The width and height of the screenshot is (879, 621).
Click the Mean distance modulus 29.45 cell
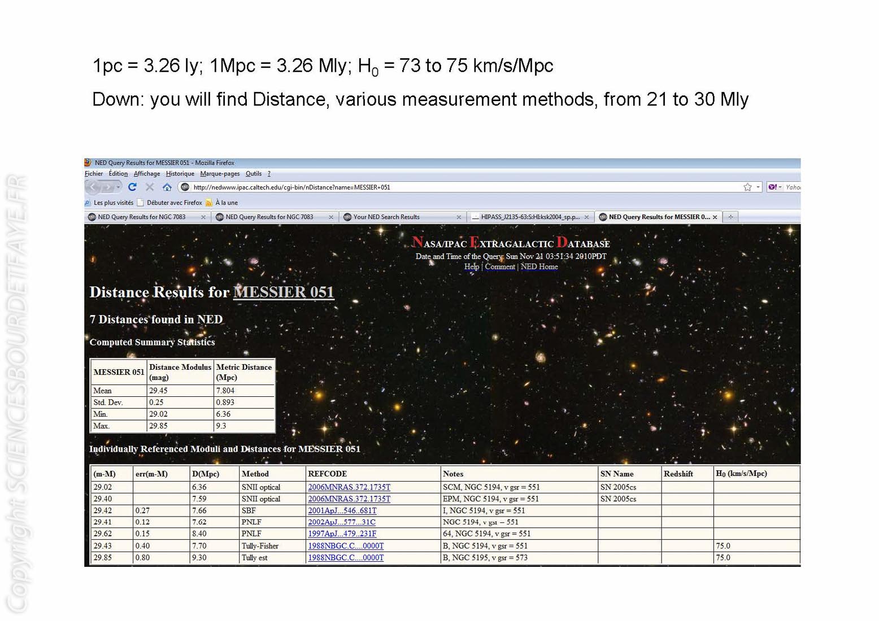pos(181,391)
